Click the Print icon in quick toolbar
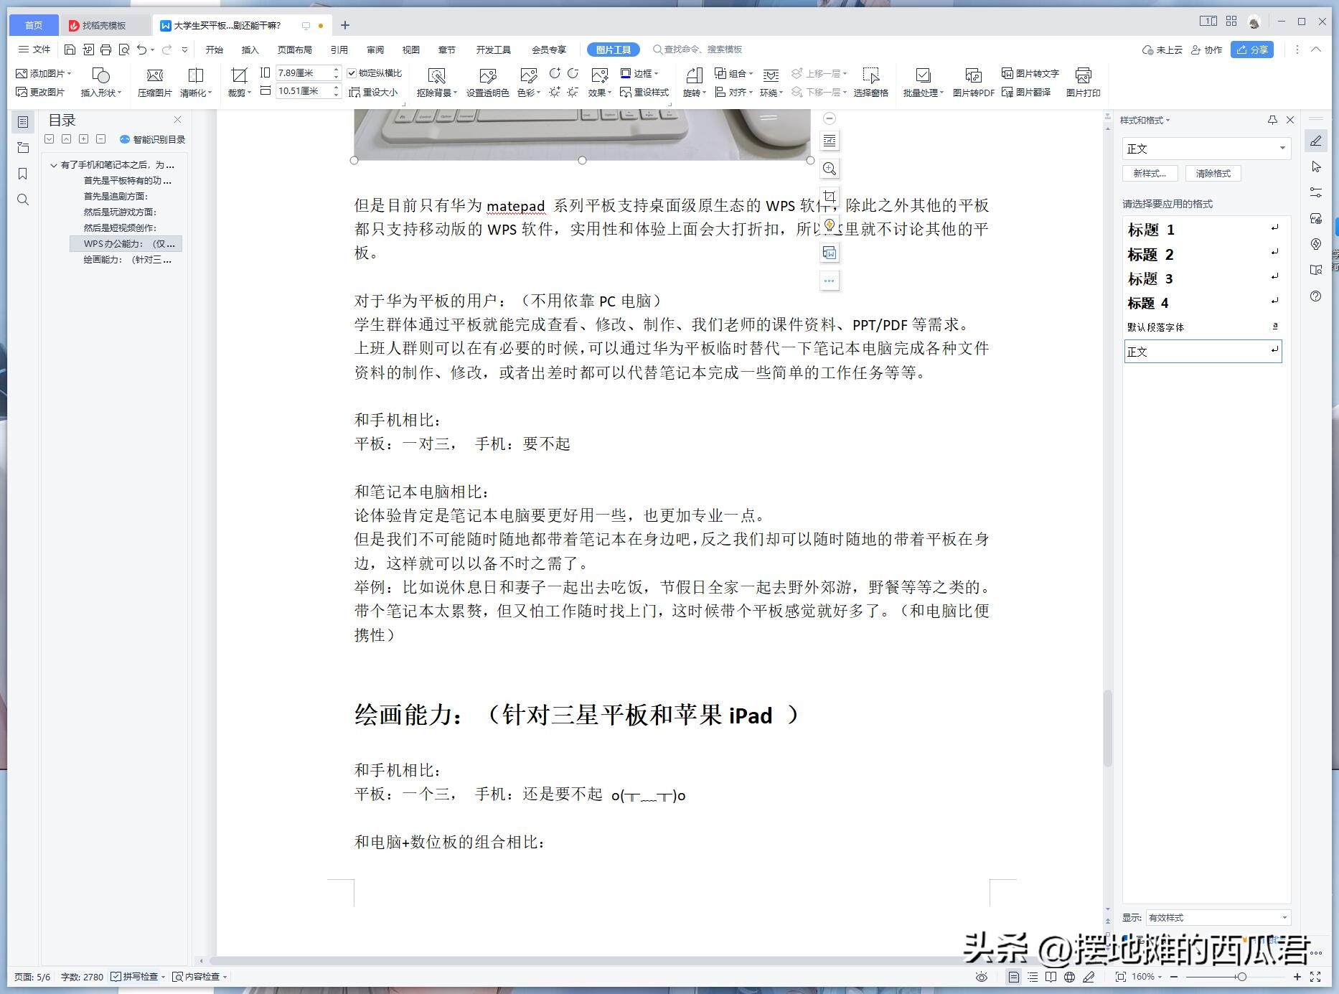The image size is (1339, 994). 105,50
